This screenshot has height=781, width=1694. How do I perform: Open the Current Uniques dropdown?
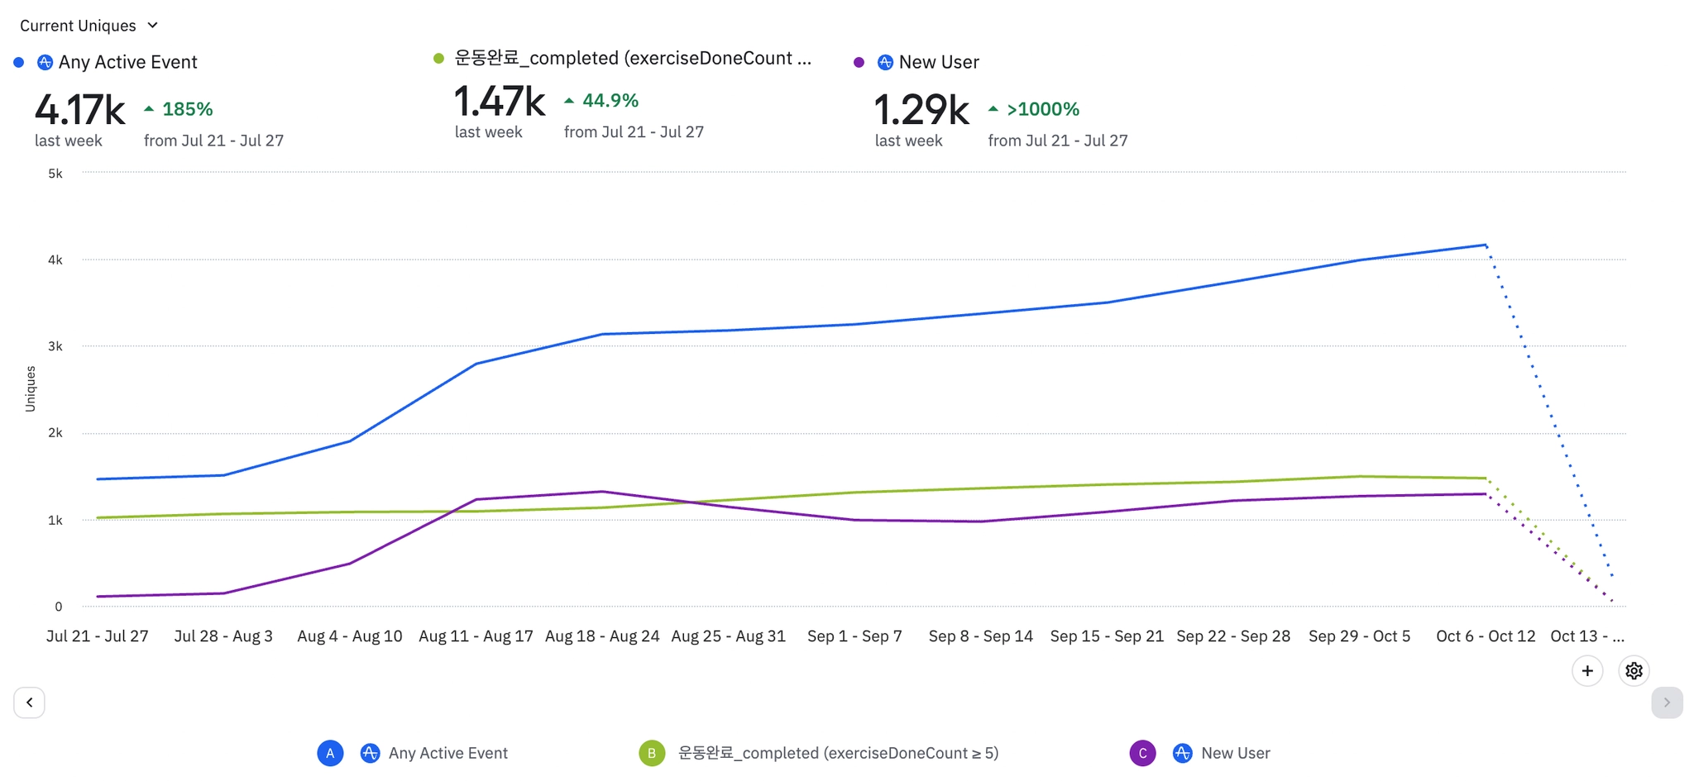pyautogui.click(x=89, y=26)
